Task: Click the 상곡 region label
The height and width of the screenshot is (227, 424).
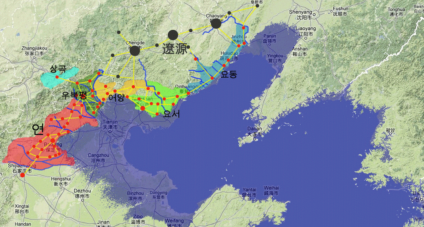Action: [x=58, y=69]
